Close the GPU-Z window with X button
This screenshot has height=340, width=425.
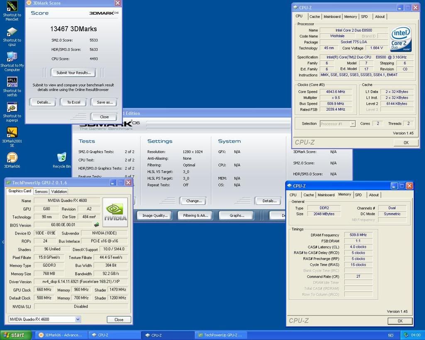click(x=129, y=183)
